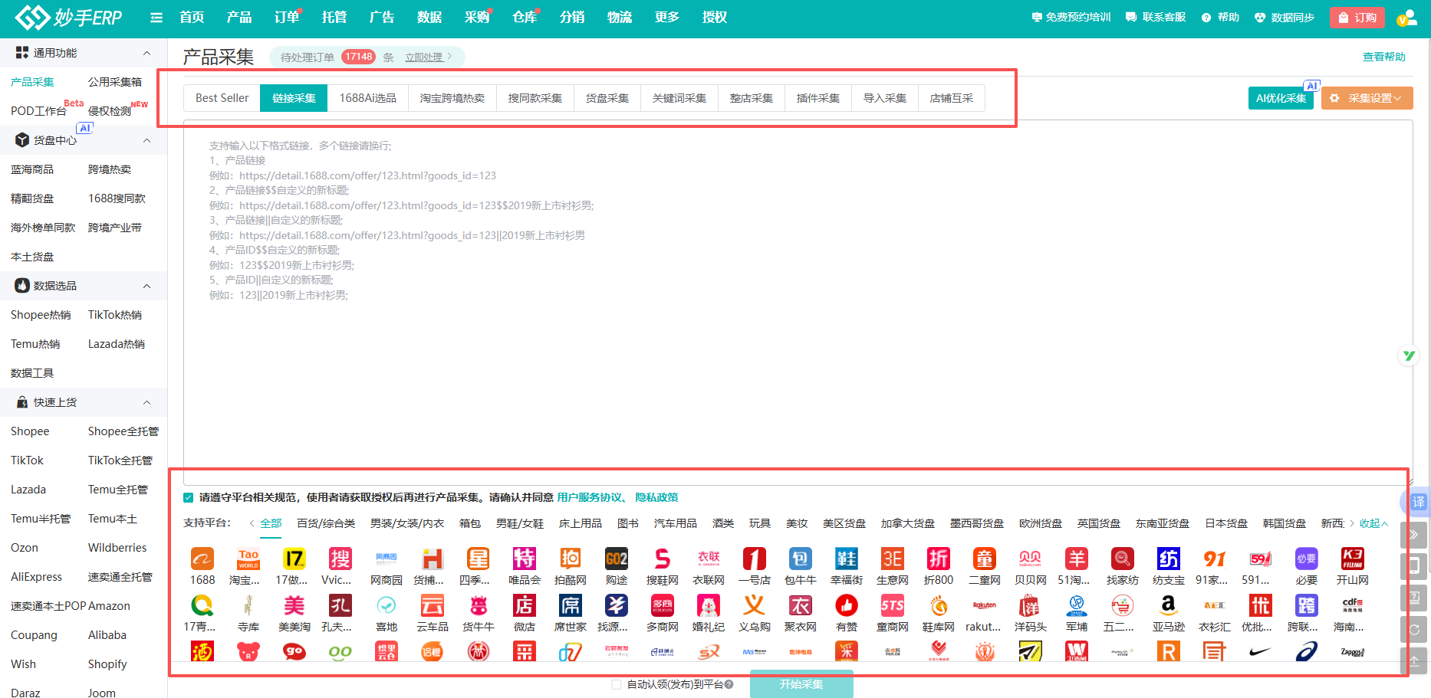Select the 开山网 platform icon
The image size is (1431, 698).
(1353, 559)
